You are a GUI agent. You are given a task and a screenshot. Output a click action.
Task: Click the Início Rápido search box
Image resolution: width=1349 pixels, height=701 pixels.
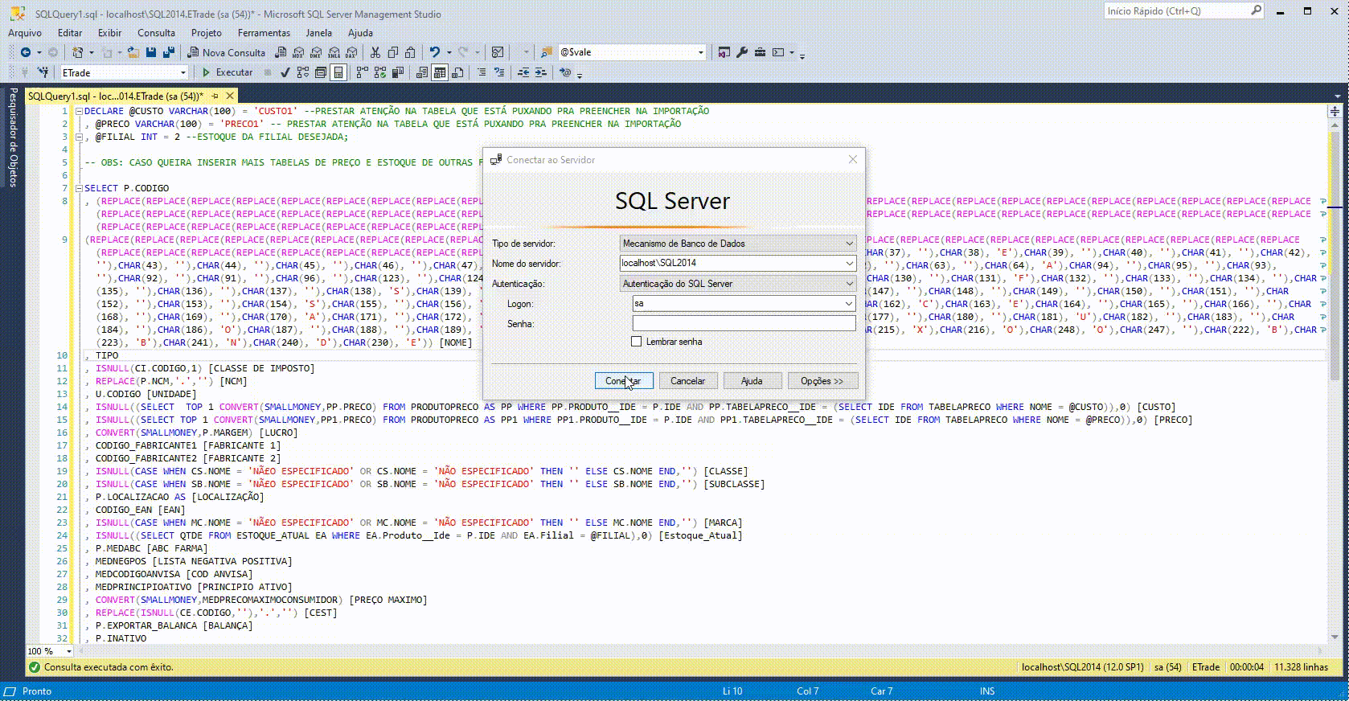(x=1184, y=11)
